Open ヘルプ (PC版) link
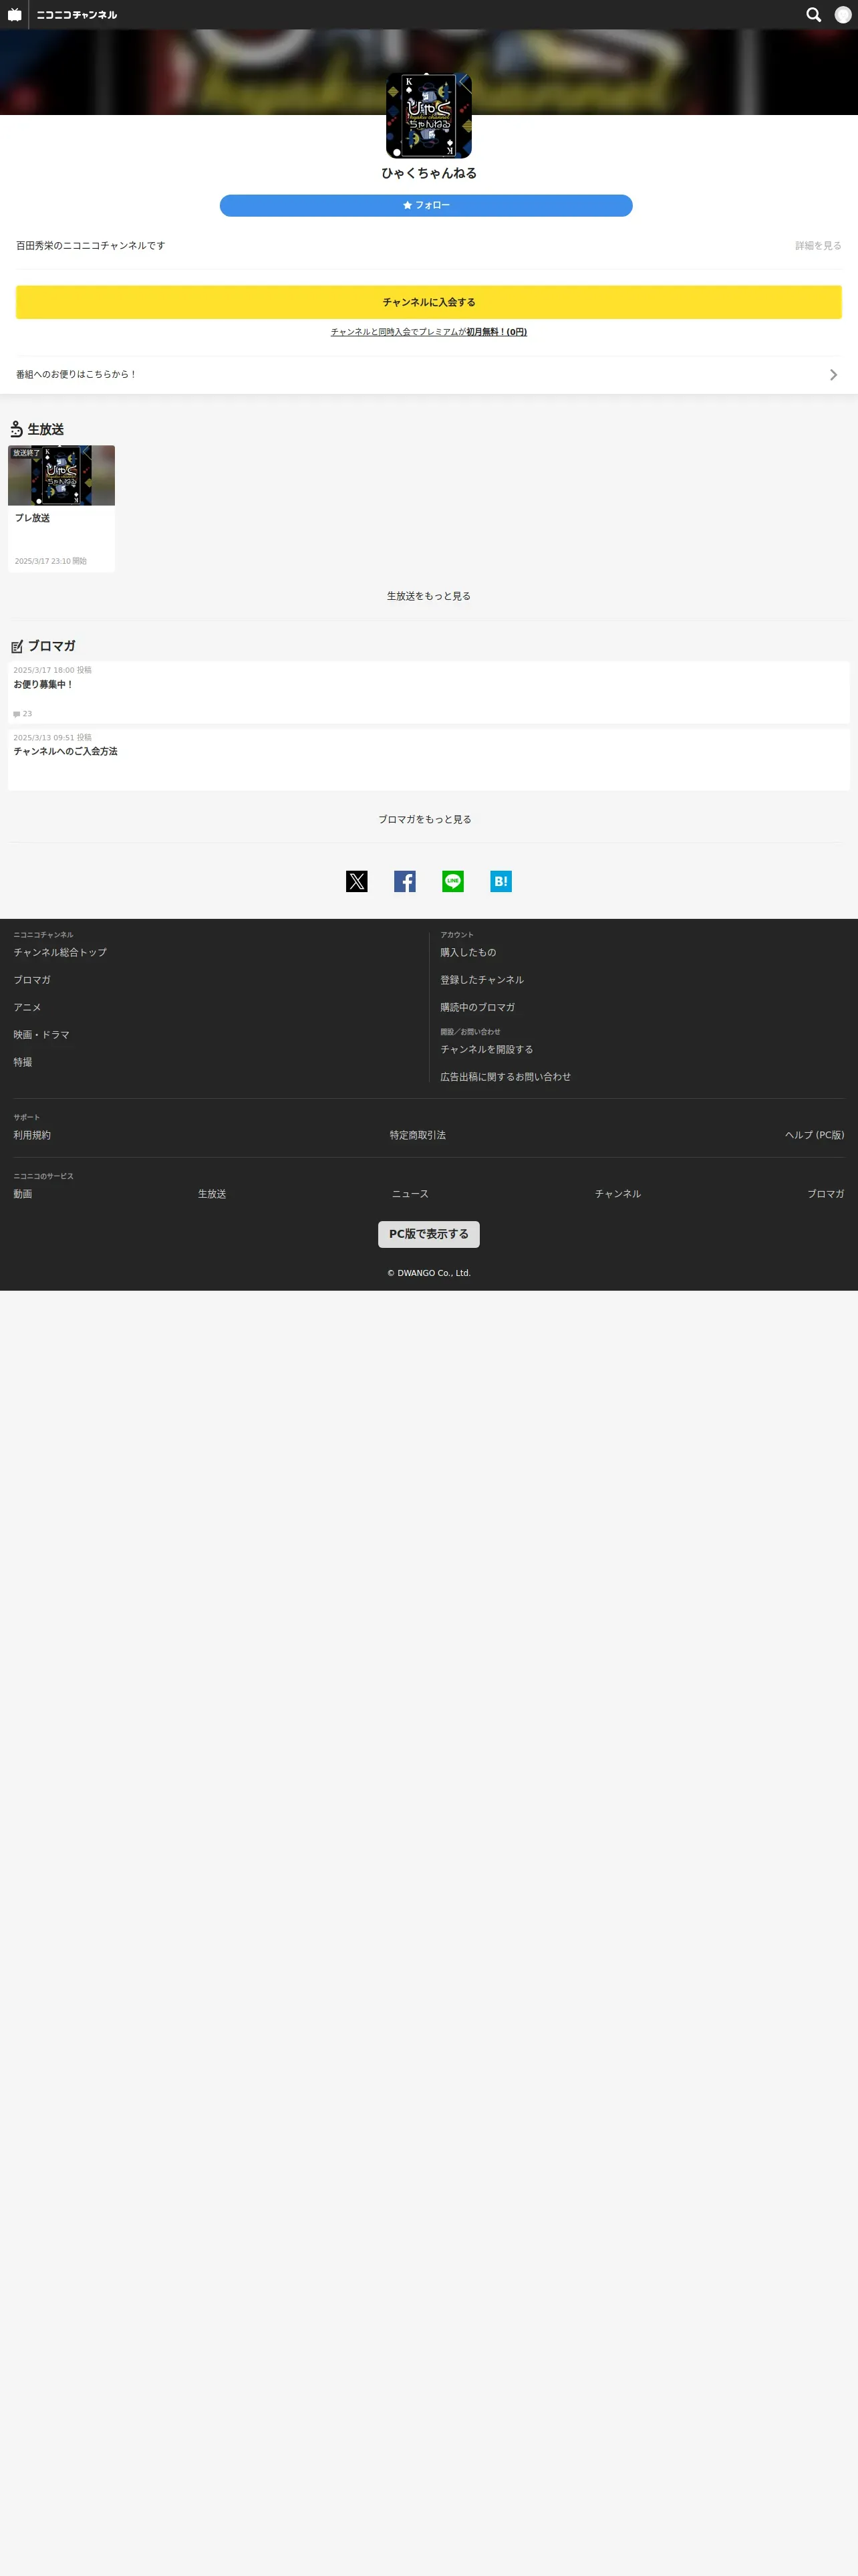 tap(814, 1135)
